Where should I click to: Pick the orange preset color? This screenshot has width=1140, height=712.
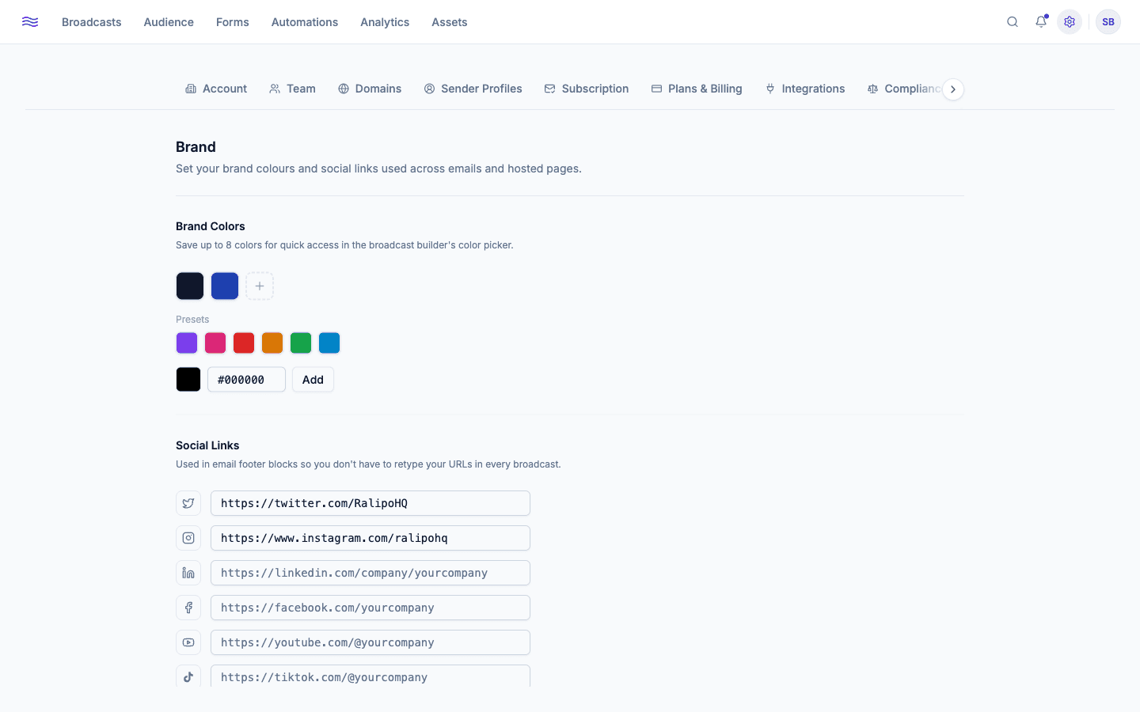click(x=272, y=343)
